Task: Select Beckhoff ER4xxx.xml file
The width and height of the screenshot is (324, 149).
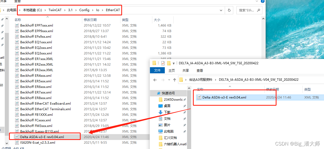Action: (36, 76)
